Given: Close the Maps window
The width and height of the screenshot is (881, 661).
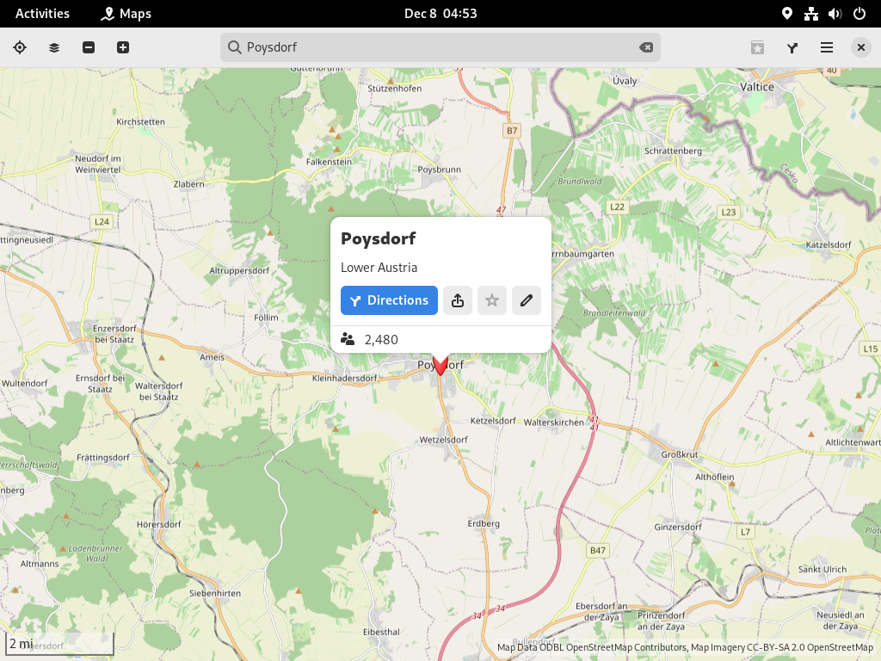Looking at the screenshot, I should click(x=860, y=48).
